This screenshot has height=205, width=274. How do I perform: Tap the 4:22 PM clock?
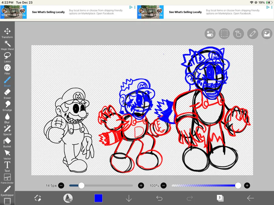click(x=7, y=2)
